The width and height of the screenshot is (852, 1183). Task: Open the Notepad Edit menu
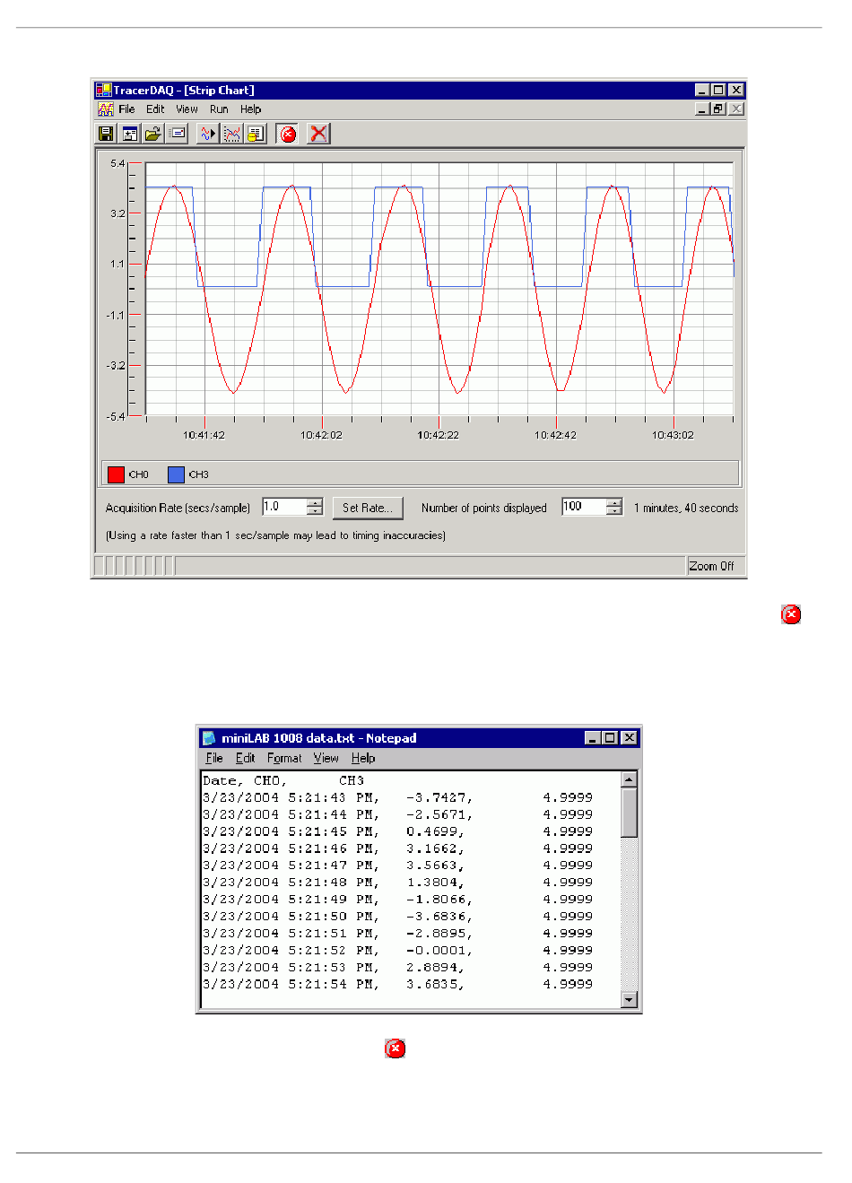tap(245, 758)
